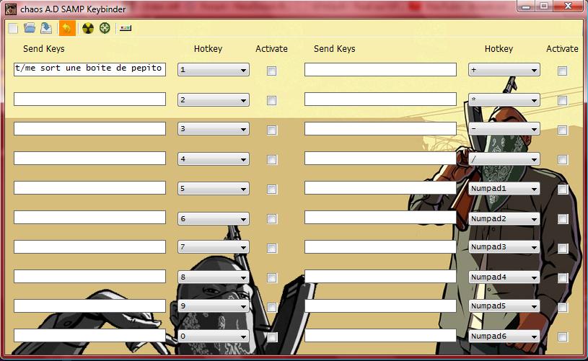
Task: Open a keybind file via folder icon
Action: click(x=30, y=28)
